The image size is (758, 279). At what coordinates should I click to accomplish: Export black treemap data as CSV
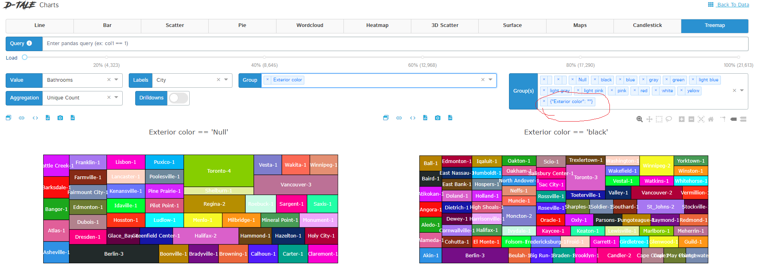point(450,118)
